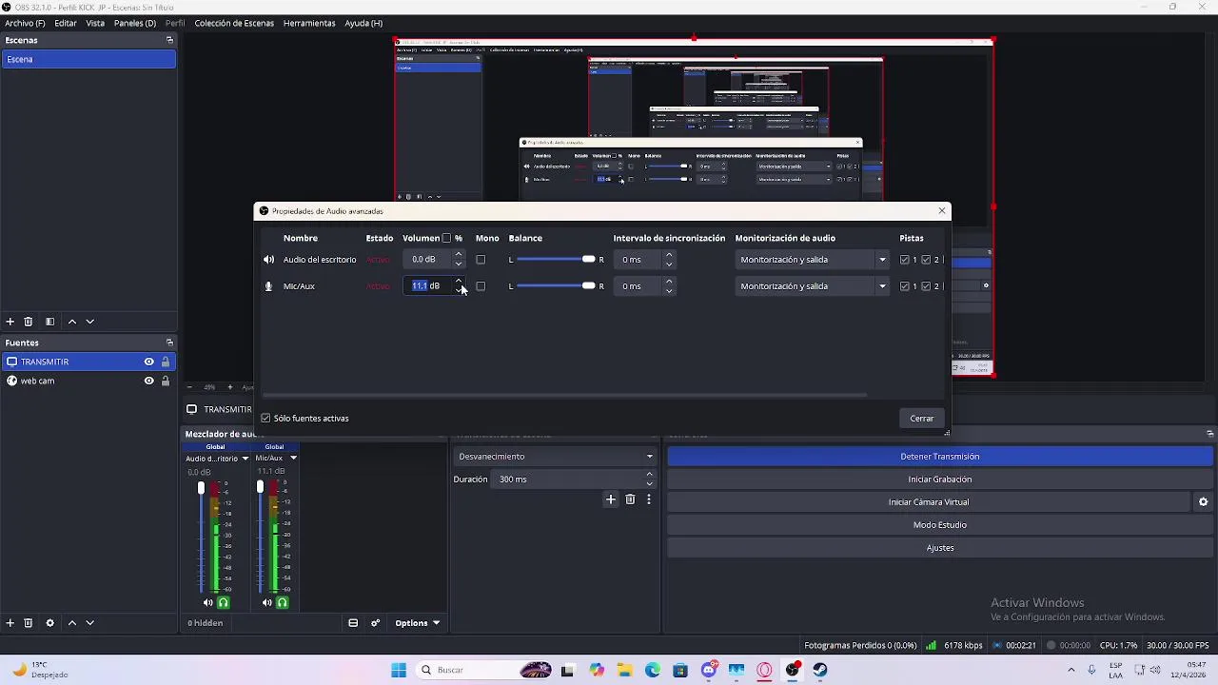This screenshot has width=1218, height=685.
Task: Open Colección de Escenas menu
Action: (234, 23)
